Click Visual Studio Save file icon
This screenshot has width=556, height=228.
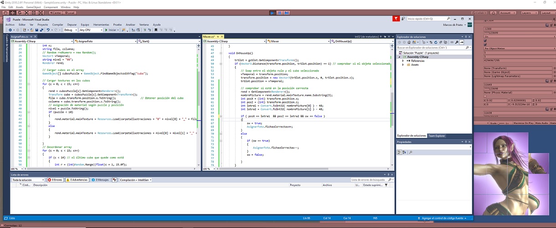click(37, 30)
